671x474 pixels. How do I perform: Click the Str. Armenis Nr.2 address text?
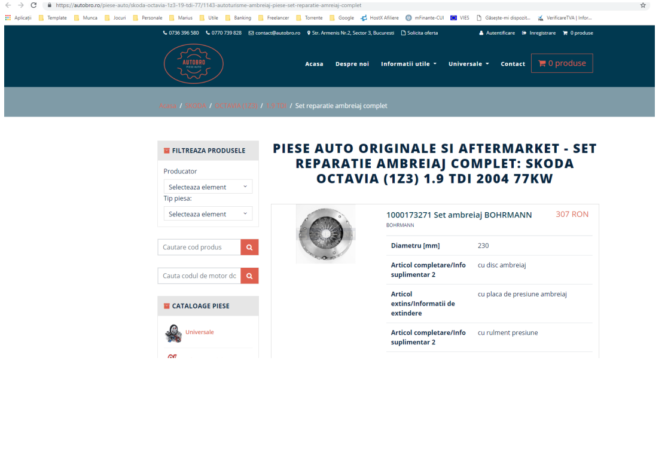(350, 33)
